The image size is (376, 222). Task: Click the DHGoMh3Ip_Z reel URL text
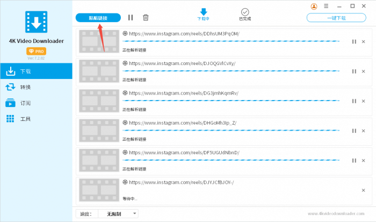click(x=183, y=123)
